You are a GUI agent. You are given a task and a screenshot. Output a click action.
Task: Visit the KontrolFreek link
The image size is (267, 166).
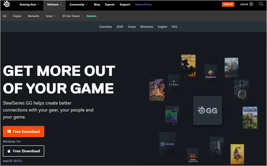[143, 5]
